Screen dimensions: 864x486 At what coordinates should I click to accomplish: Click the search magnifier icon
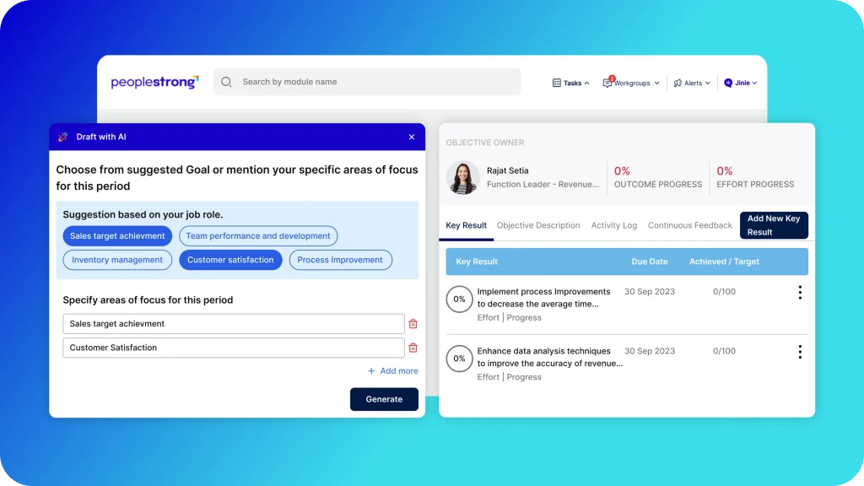pos(226,83)
